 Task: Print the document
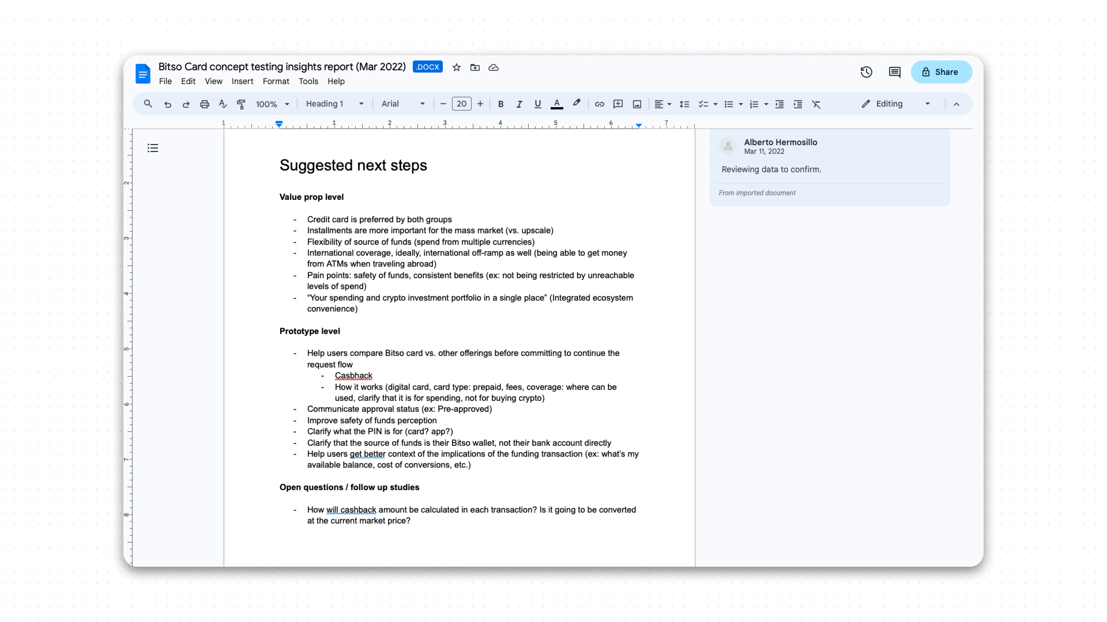tap(205, 104)
